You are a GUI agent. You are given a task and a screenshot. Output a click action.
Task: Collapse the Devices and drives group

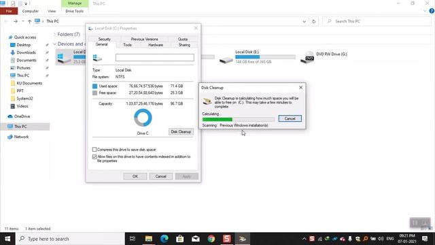(54, 44)
